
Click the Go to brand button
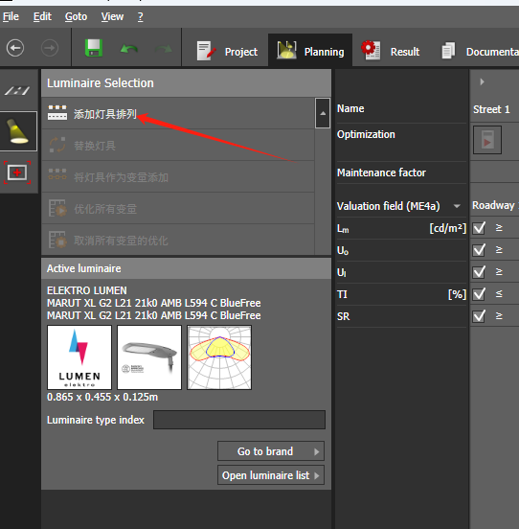click(271, 451)
